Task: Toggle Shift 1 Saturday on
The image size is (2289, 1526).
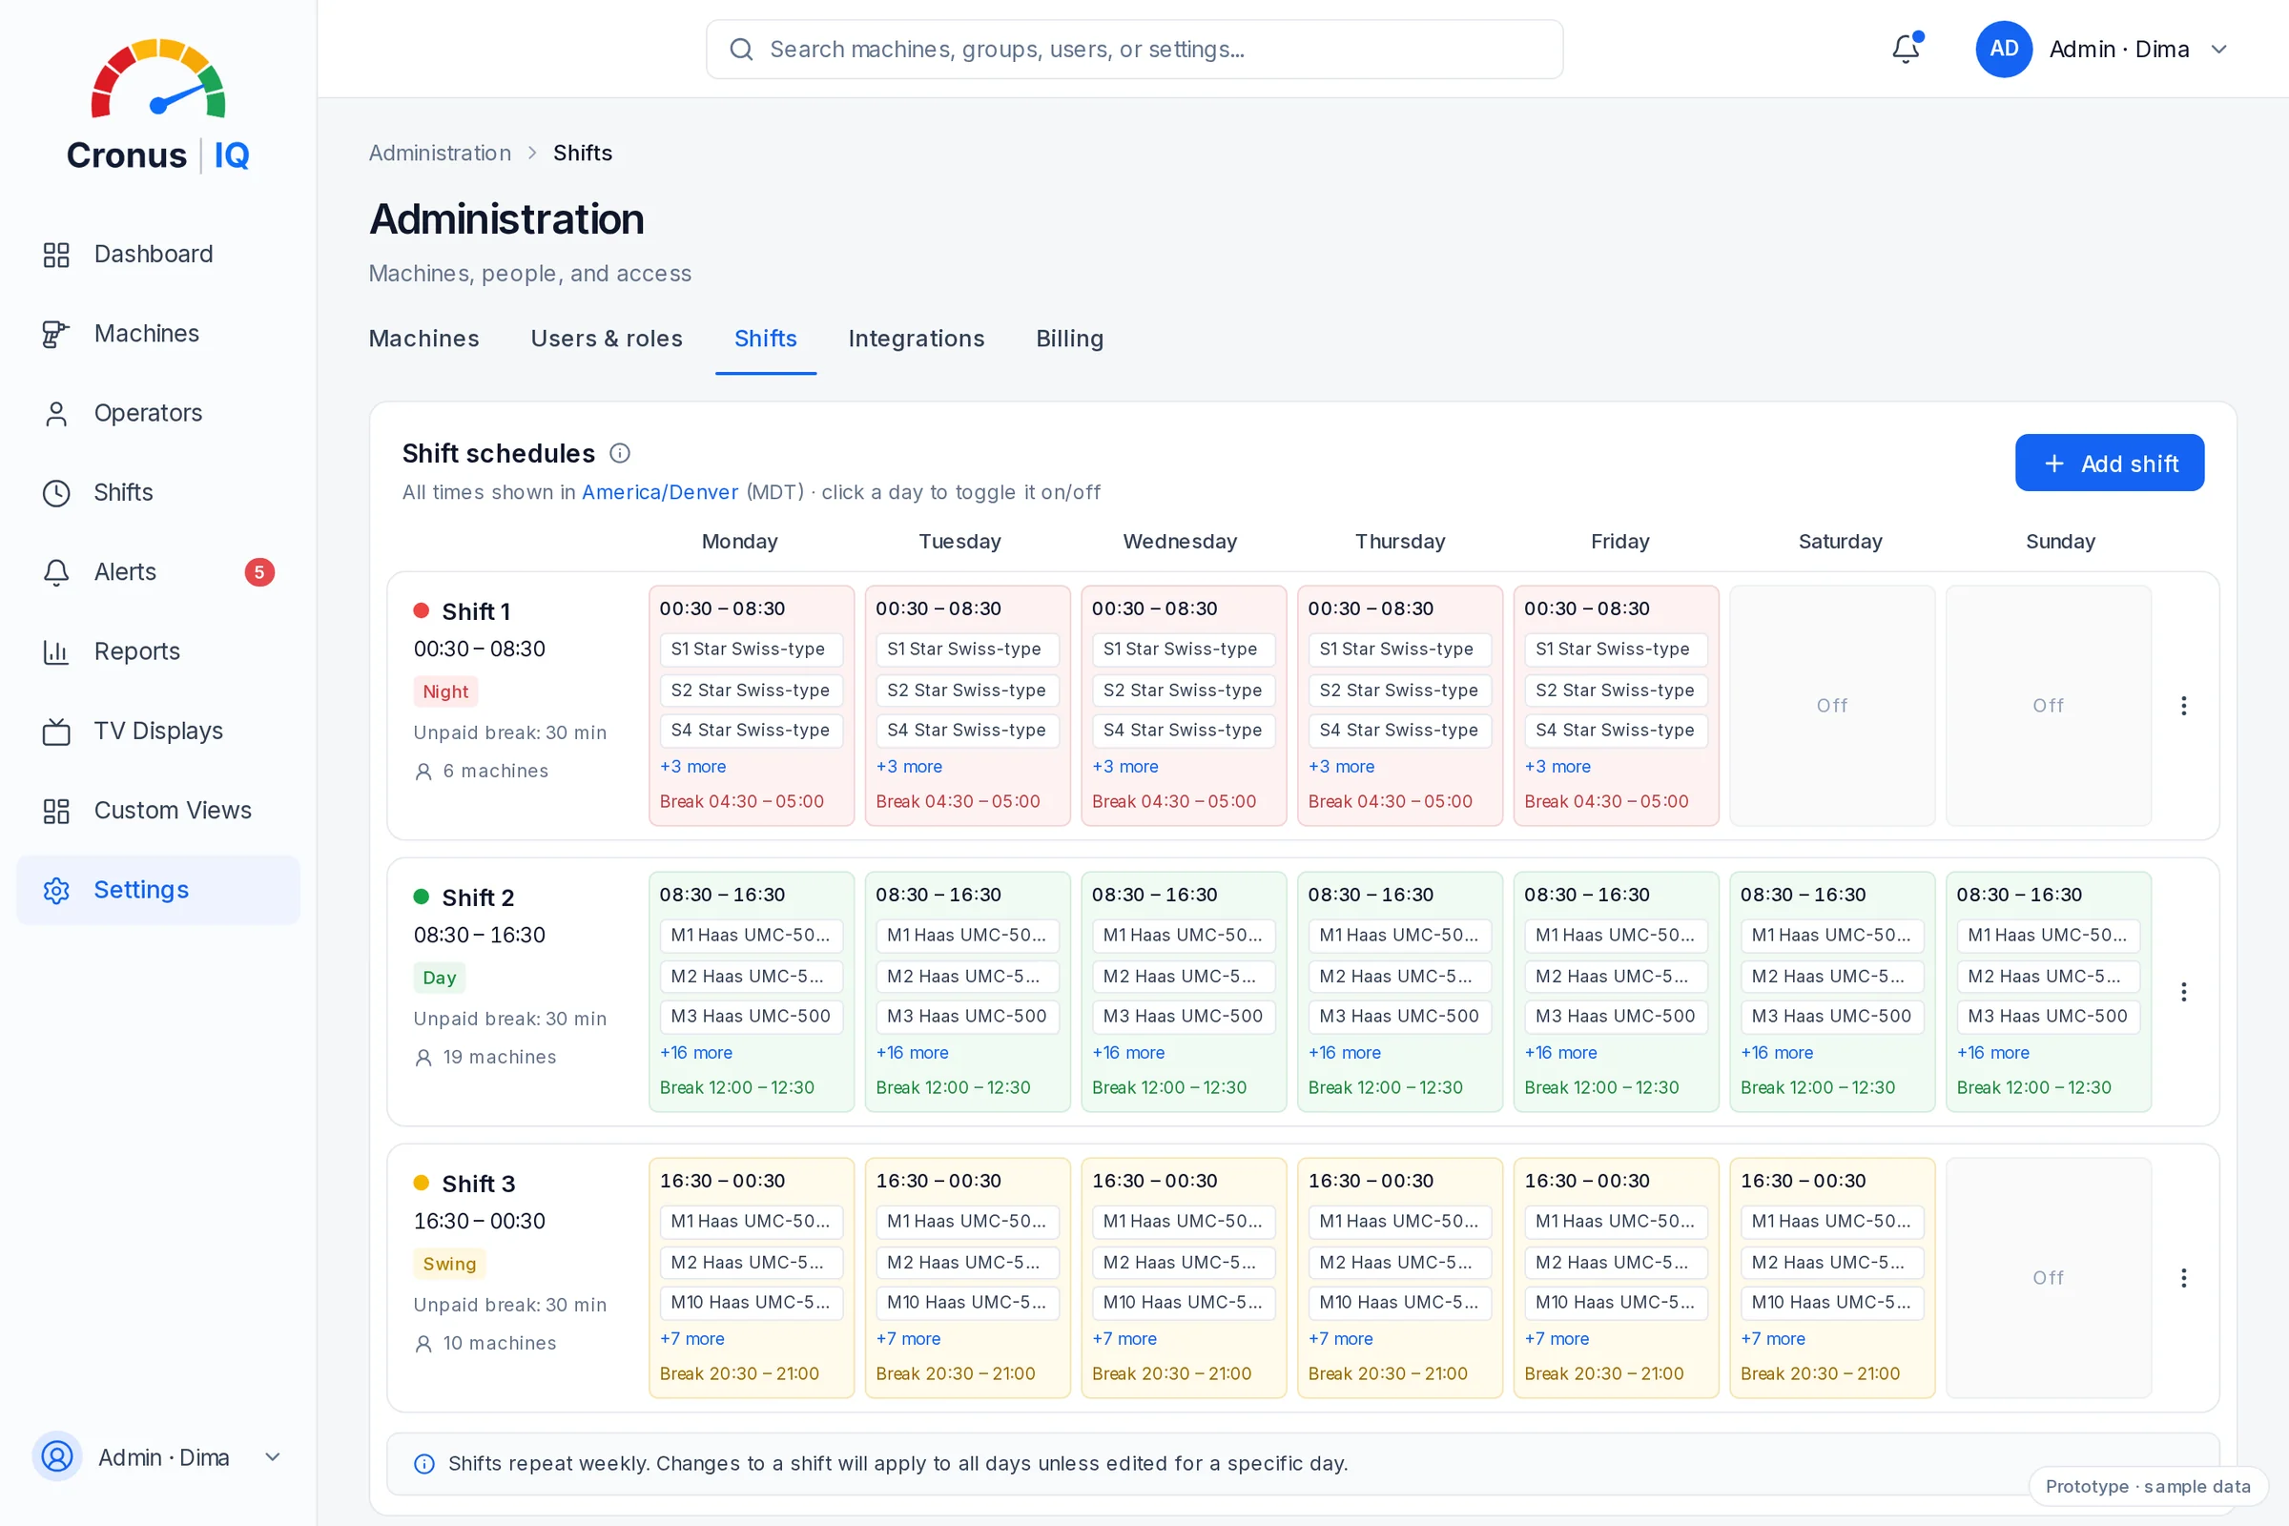Action: (x=1831, y=706)
